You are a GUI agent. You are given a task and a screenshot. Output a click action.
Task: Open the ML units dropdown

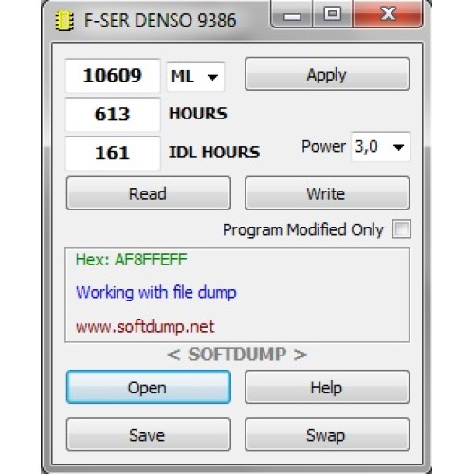pyautogui.click(x=195, y=77)
